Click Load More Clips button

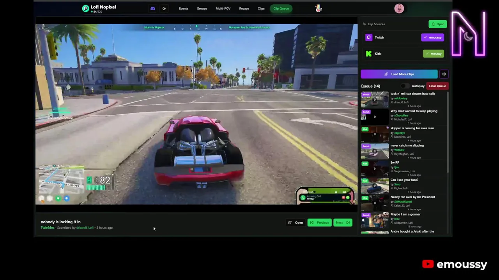click(399, 74)
